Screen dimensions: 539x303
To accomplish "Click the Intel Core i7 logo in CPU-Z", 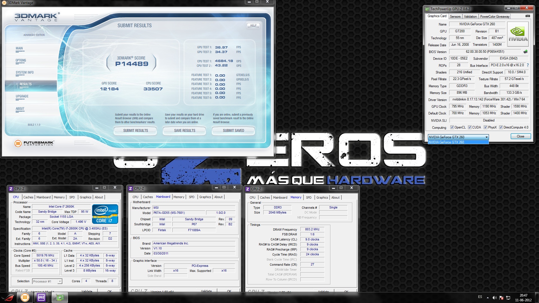I will pyautogui.click(x=105, y=214).
